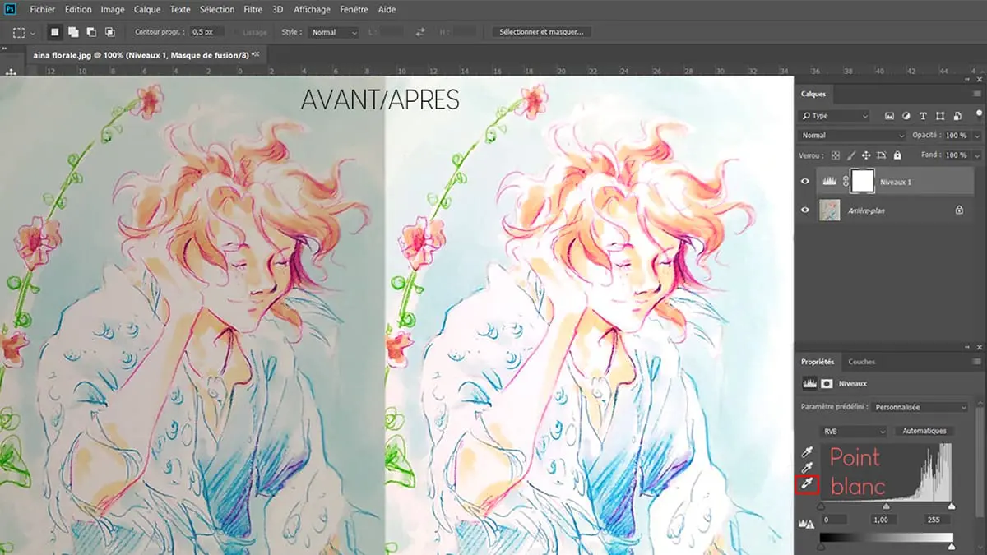Image resolution: width=987 pixels, height=555 pixels.
Task: Pick the white point eyedropper
Action: tap(808, 484)
